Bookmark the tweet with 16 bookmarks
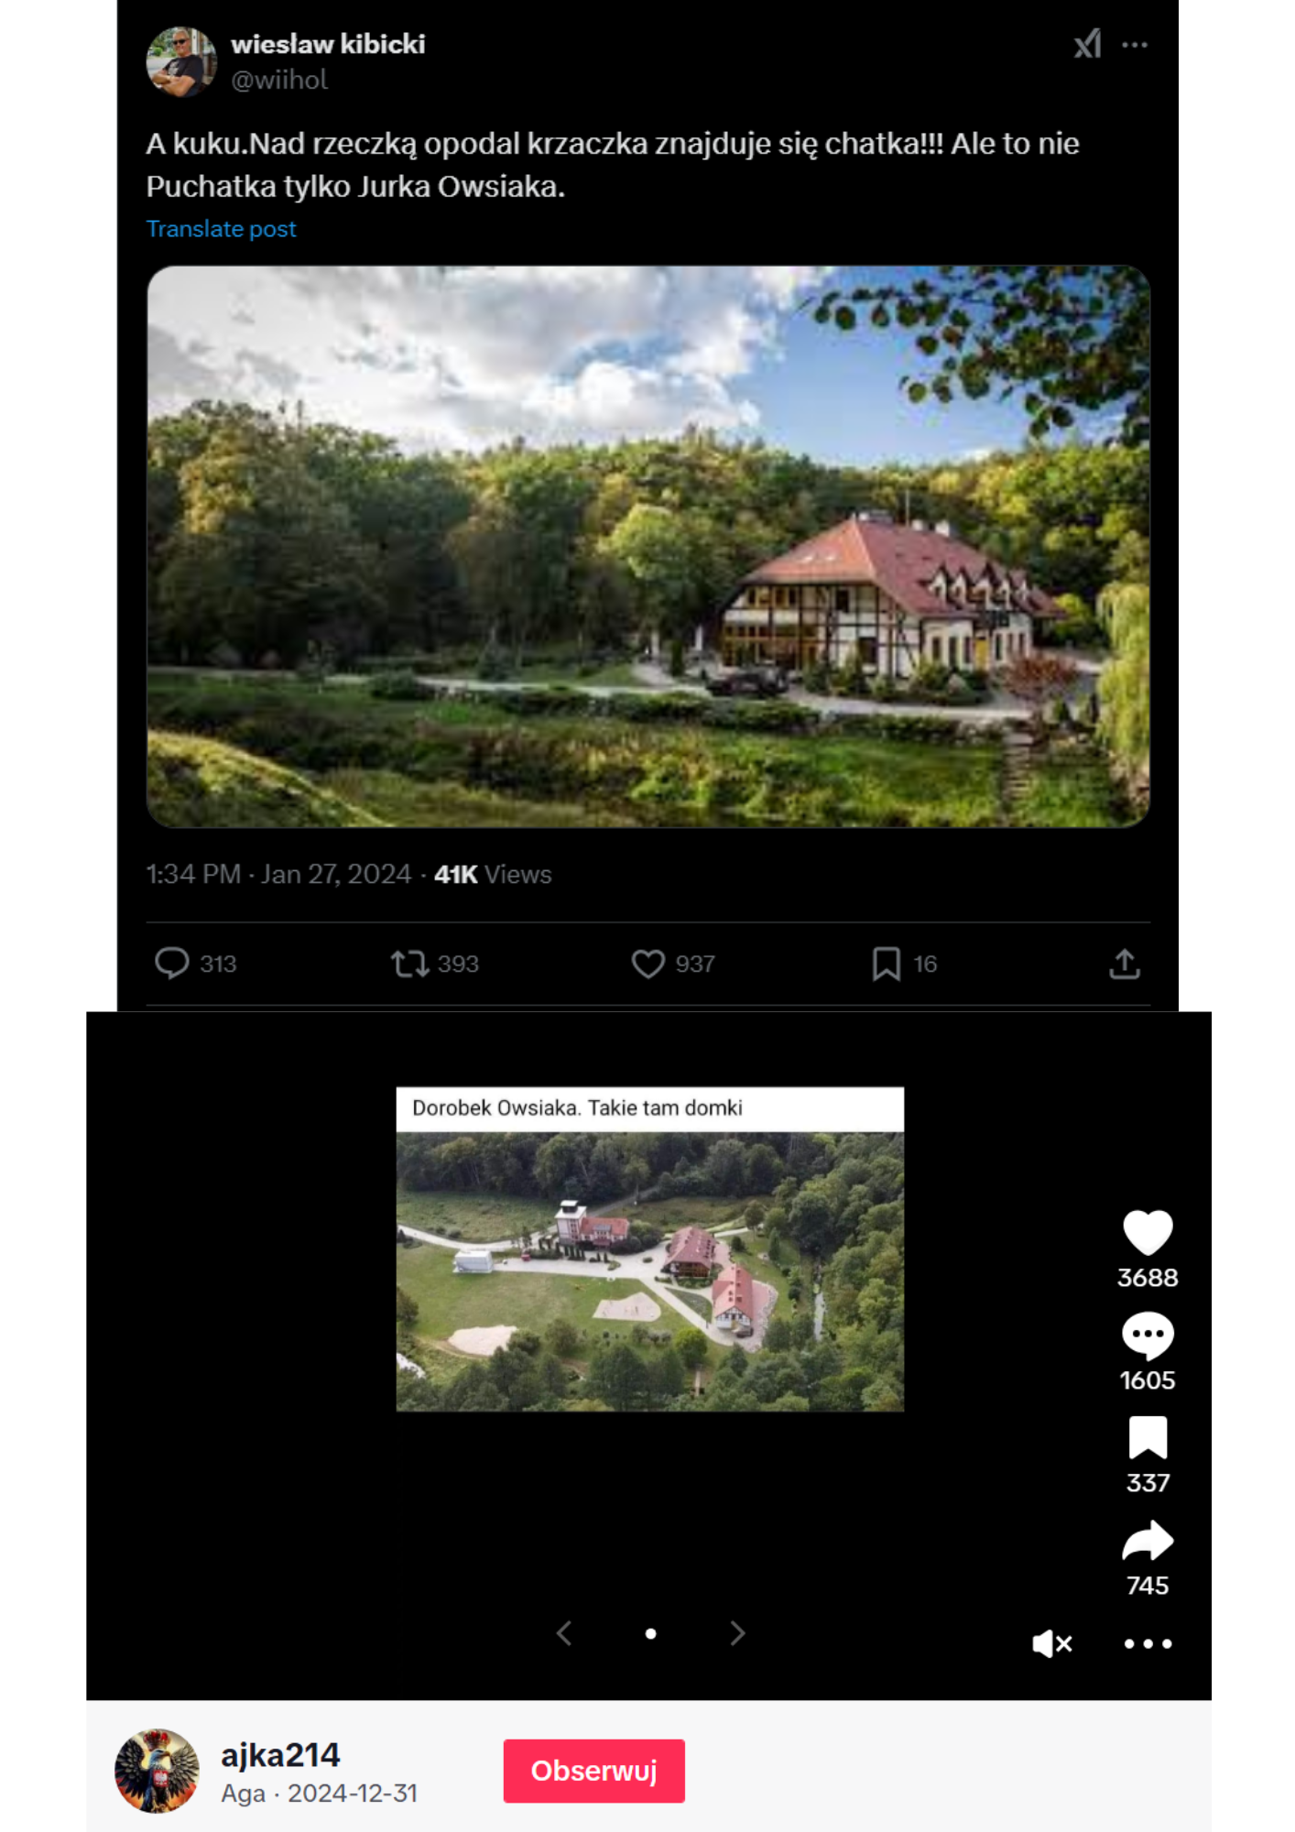The height and width of the screenshot is (1832, 1295). [x=886, y=964]
